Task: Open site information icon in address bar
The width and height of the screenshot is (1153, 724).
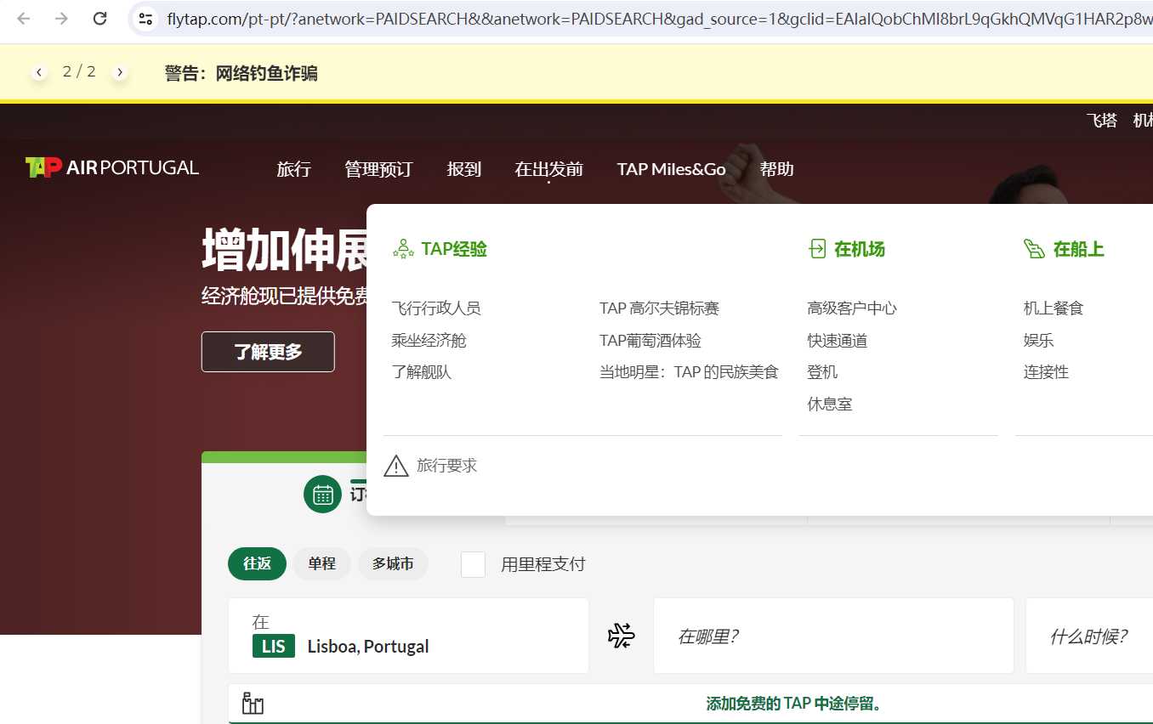Action: tap(145, 18)
